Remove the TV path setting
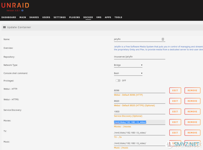This screenshot has width=203, height=150. click(192, 133)
